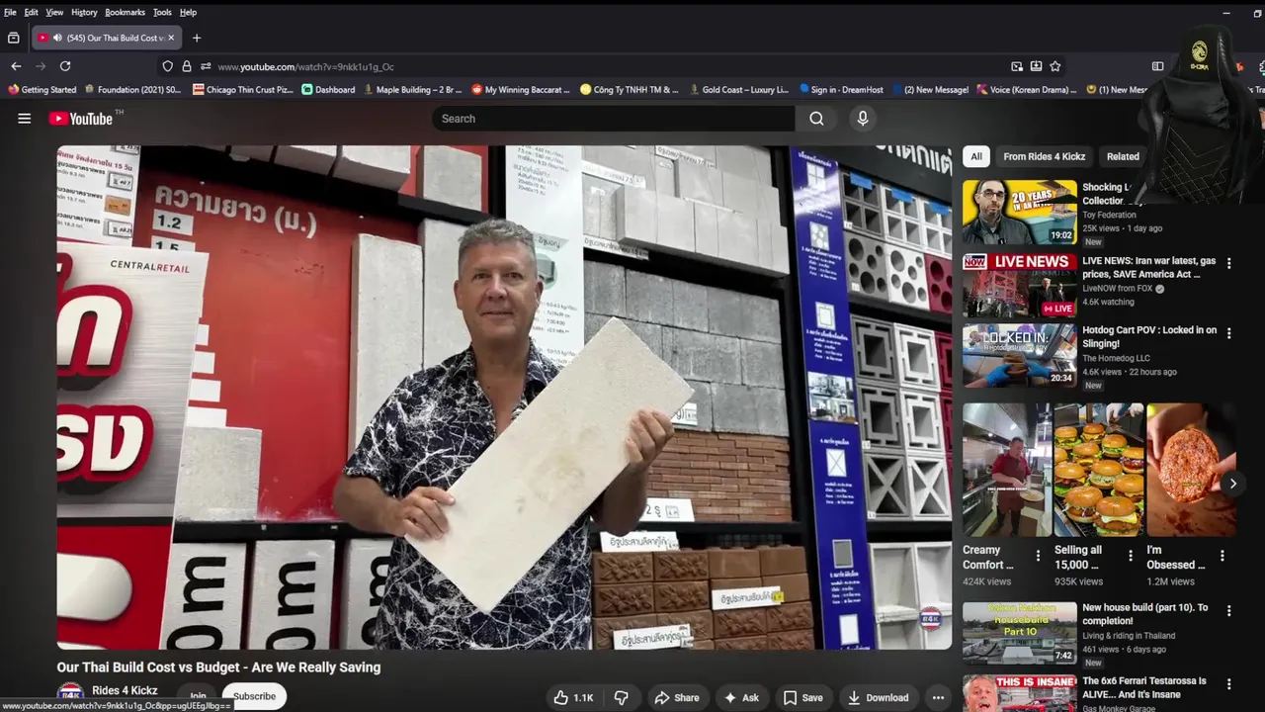Download this video
1265x712 pixels.
coord(878,697)
